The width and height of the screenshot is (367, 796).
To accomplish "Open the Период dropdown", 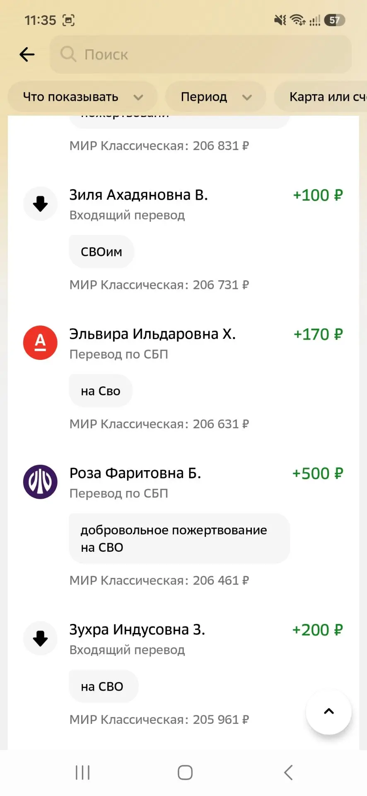I will 216,97.
